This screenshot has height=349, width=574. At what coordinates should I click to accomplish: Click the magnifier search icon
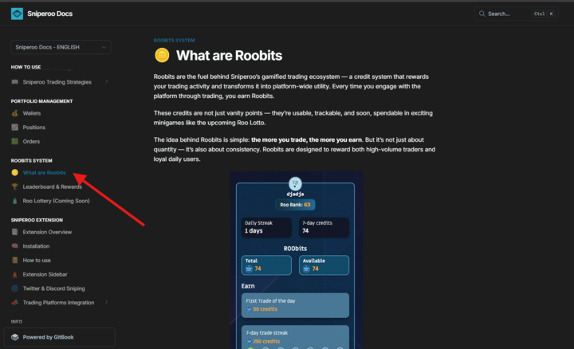482,14
